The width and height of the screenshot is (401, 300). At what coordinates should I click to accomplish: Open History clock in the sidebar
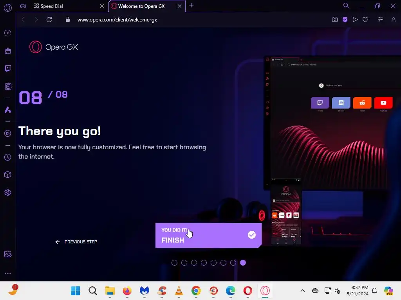click(x=8, y=157)
